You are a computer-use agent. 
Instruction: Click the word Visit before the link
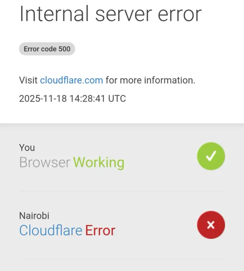(28, 80)
